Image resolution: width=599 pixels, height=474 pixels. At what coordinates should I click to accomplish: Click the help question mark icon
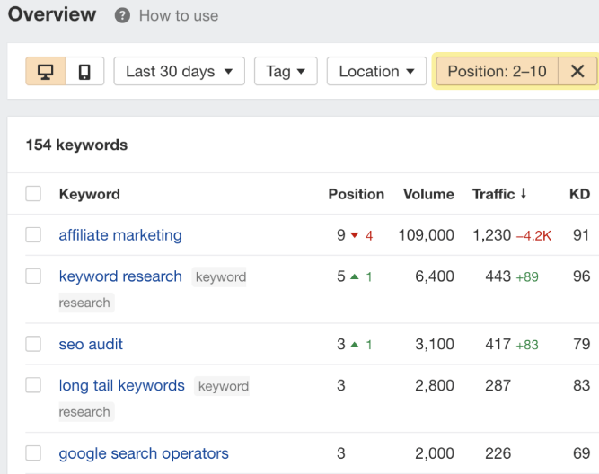(122, 16)
